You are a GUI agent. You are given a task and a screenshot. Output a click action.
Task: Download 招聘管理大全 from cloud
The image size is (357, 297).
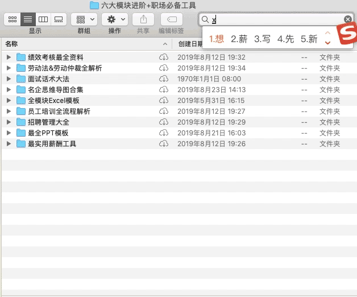tap(164, 122)
